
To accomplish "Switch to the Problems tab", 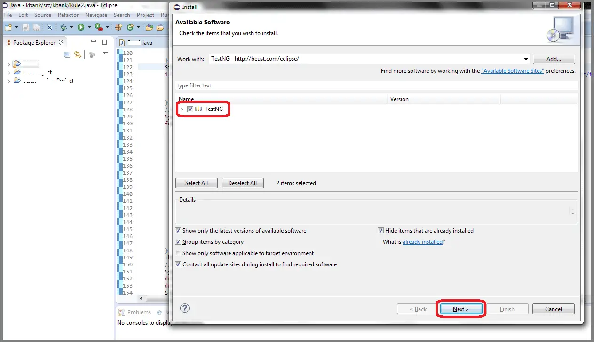I will pos(135,312).
